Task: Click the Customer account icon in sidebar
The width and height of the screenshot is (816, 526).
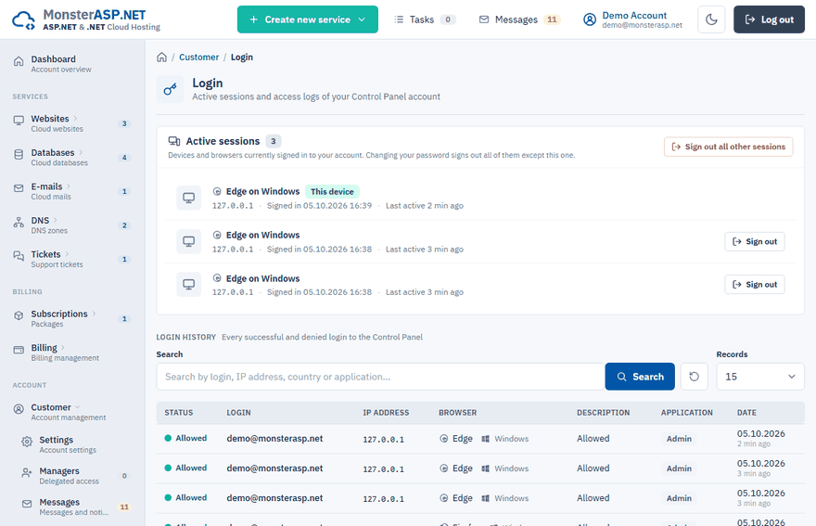Action: [19, 409]
